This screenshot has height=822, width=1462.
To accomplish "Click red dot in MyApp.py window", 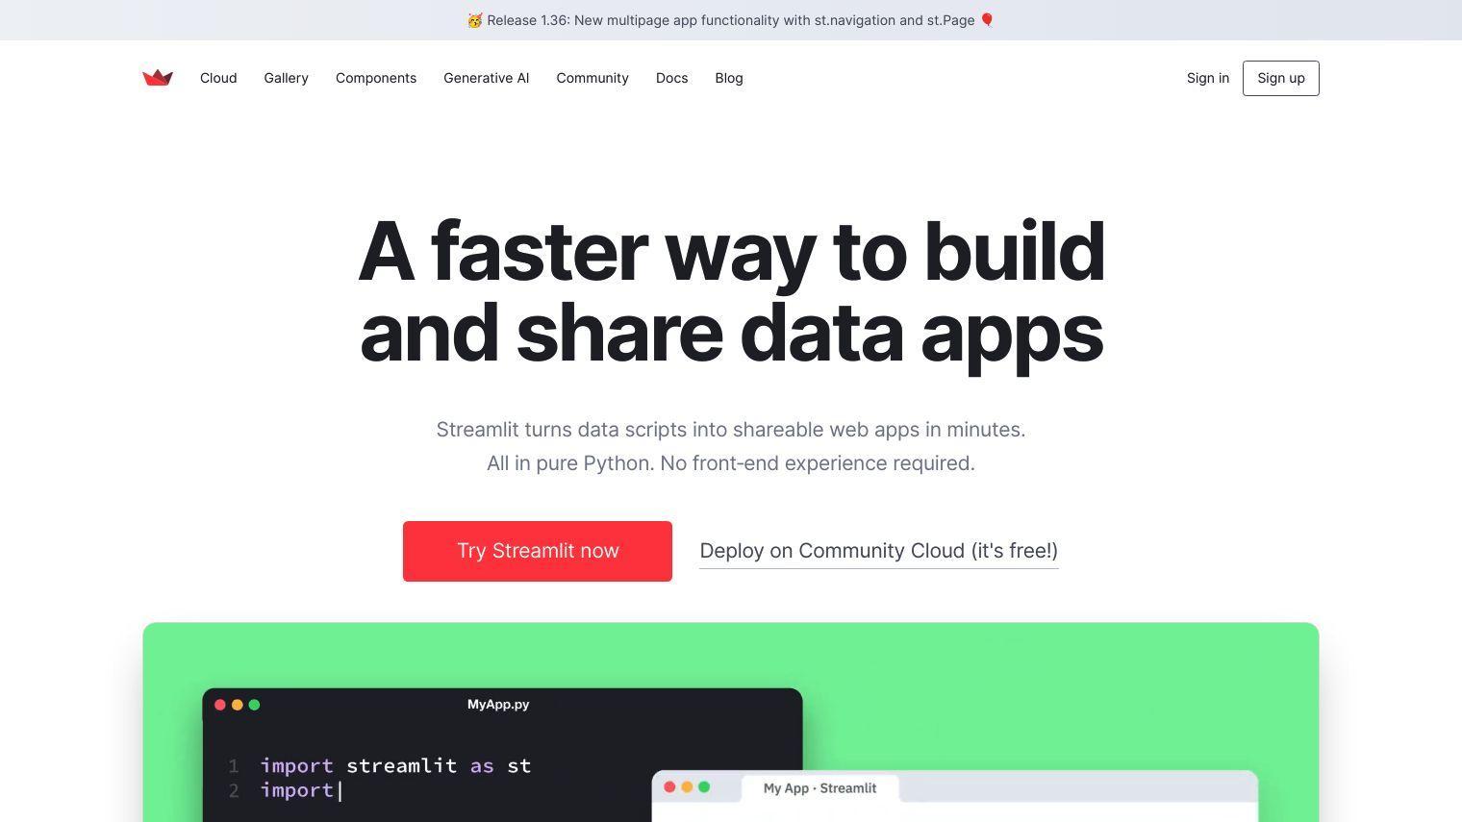I will tap(220, 705).
